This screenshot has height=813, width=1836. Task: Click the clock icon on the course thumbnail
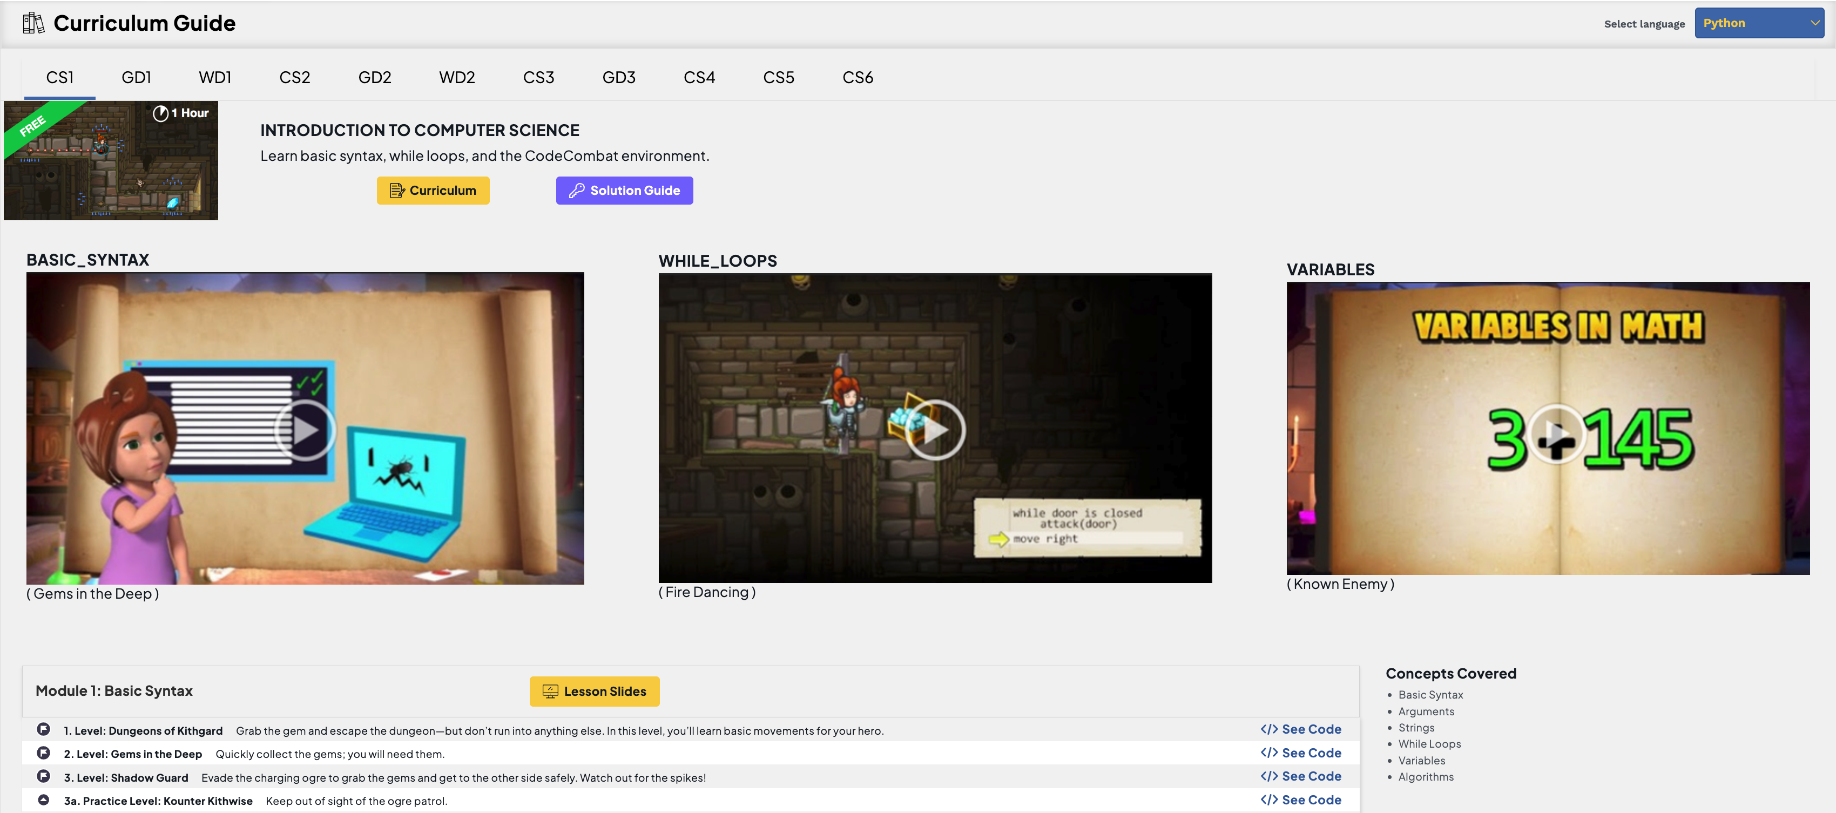[x=160, y=113]
